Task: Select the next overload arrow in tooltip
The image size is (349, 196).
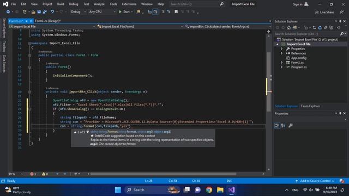Action: [88, 132]
